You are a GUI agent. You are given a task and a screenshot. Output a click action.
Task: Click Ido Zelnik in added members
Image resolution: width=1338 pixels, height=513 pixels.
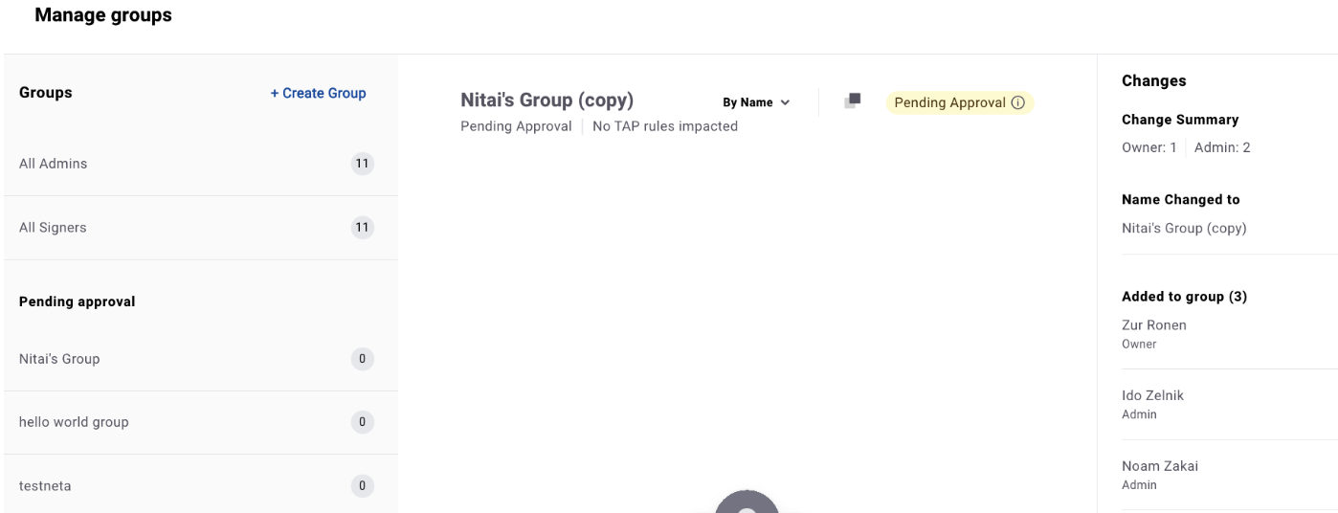(x=1152, y=395)
